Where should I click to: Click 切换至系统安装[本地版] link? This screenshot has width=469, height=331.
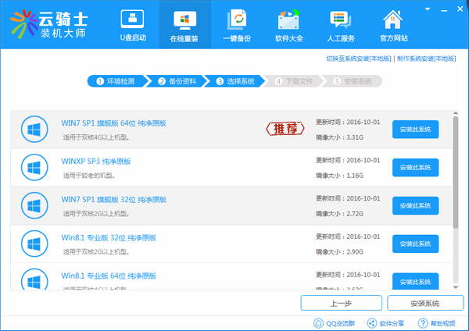point(359,59)
